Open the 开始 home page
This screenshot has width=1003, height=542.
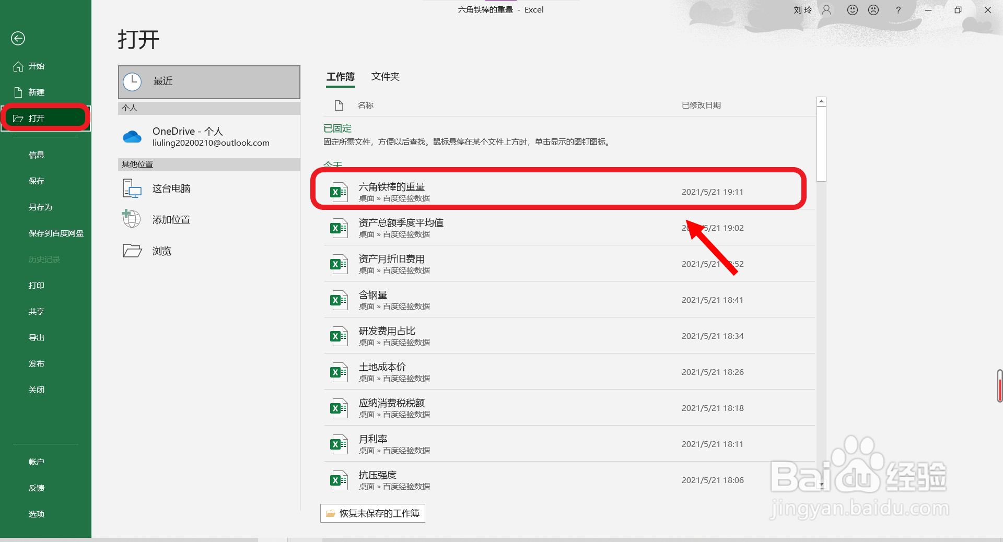point(36,66)
